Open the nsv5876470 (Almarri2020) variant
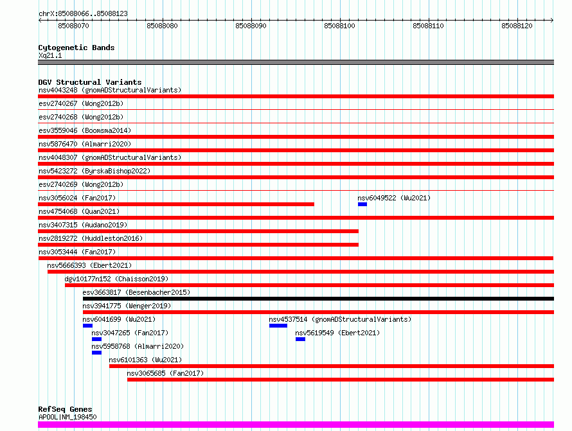Viewport: 572px width, 431px height. [85, 144]
